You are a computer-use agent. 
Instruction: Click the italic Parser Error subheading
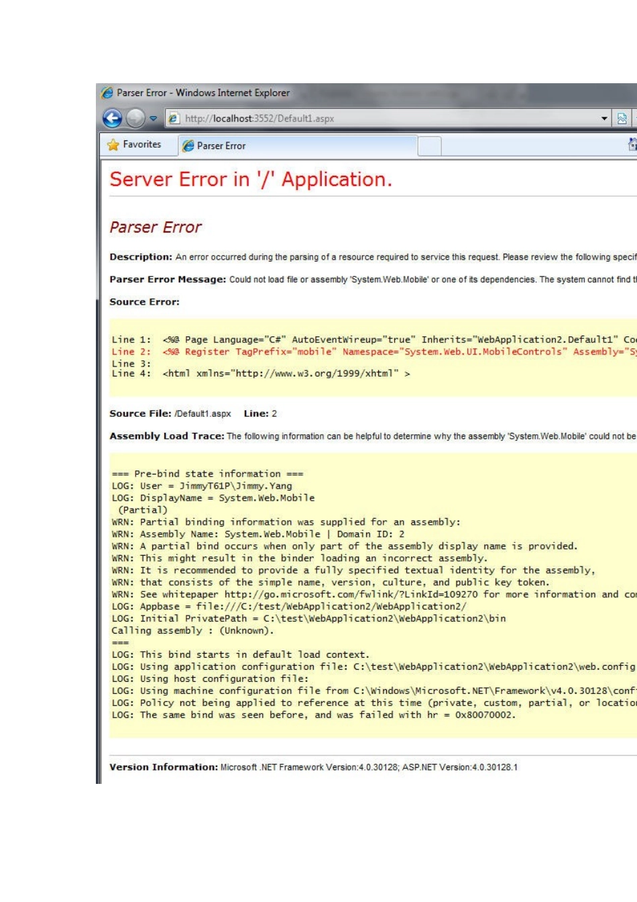[156, 228]
